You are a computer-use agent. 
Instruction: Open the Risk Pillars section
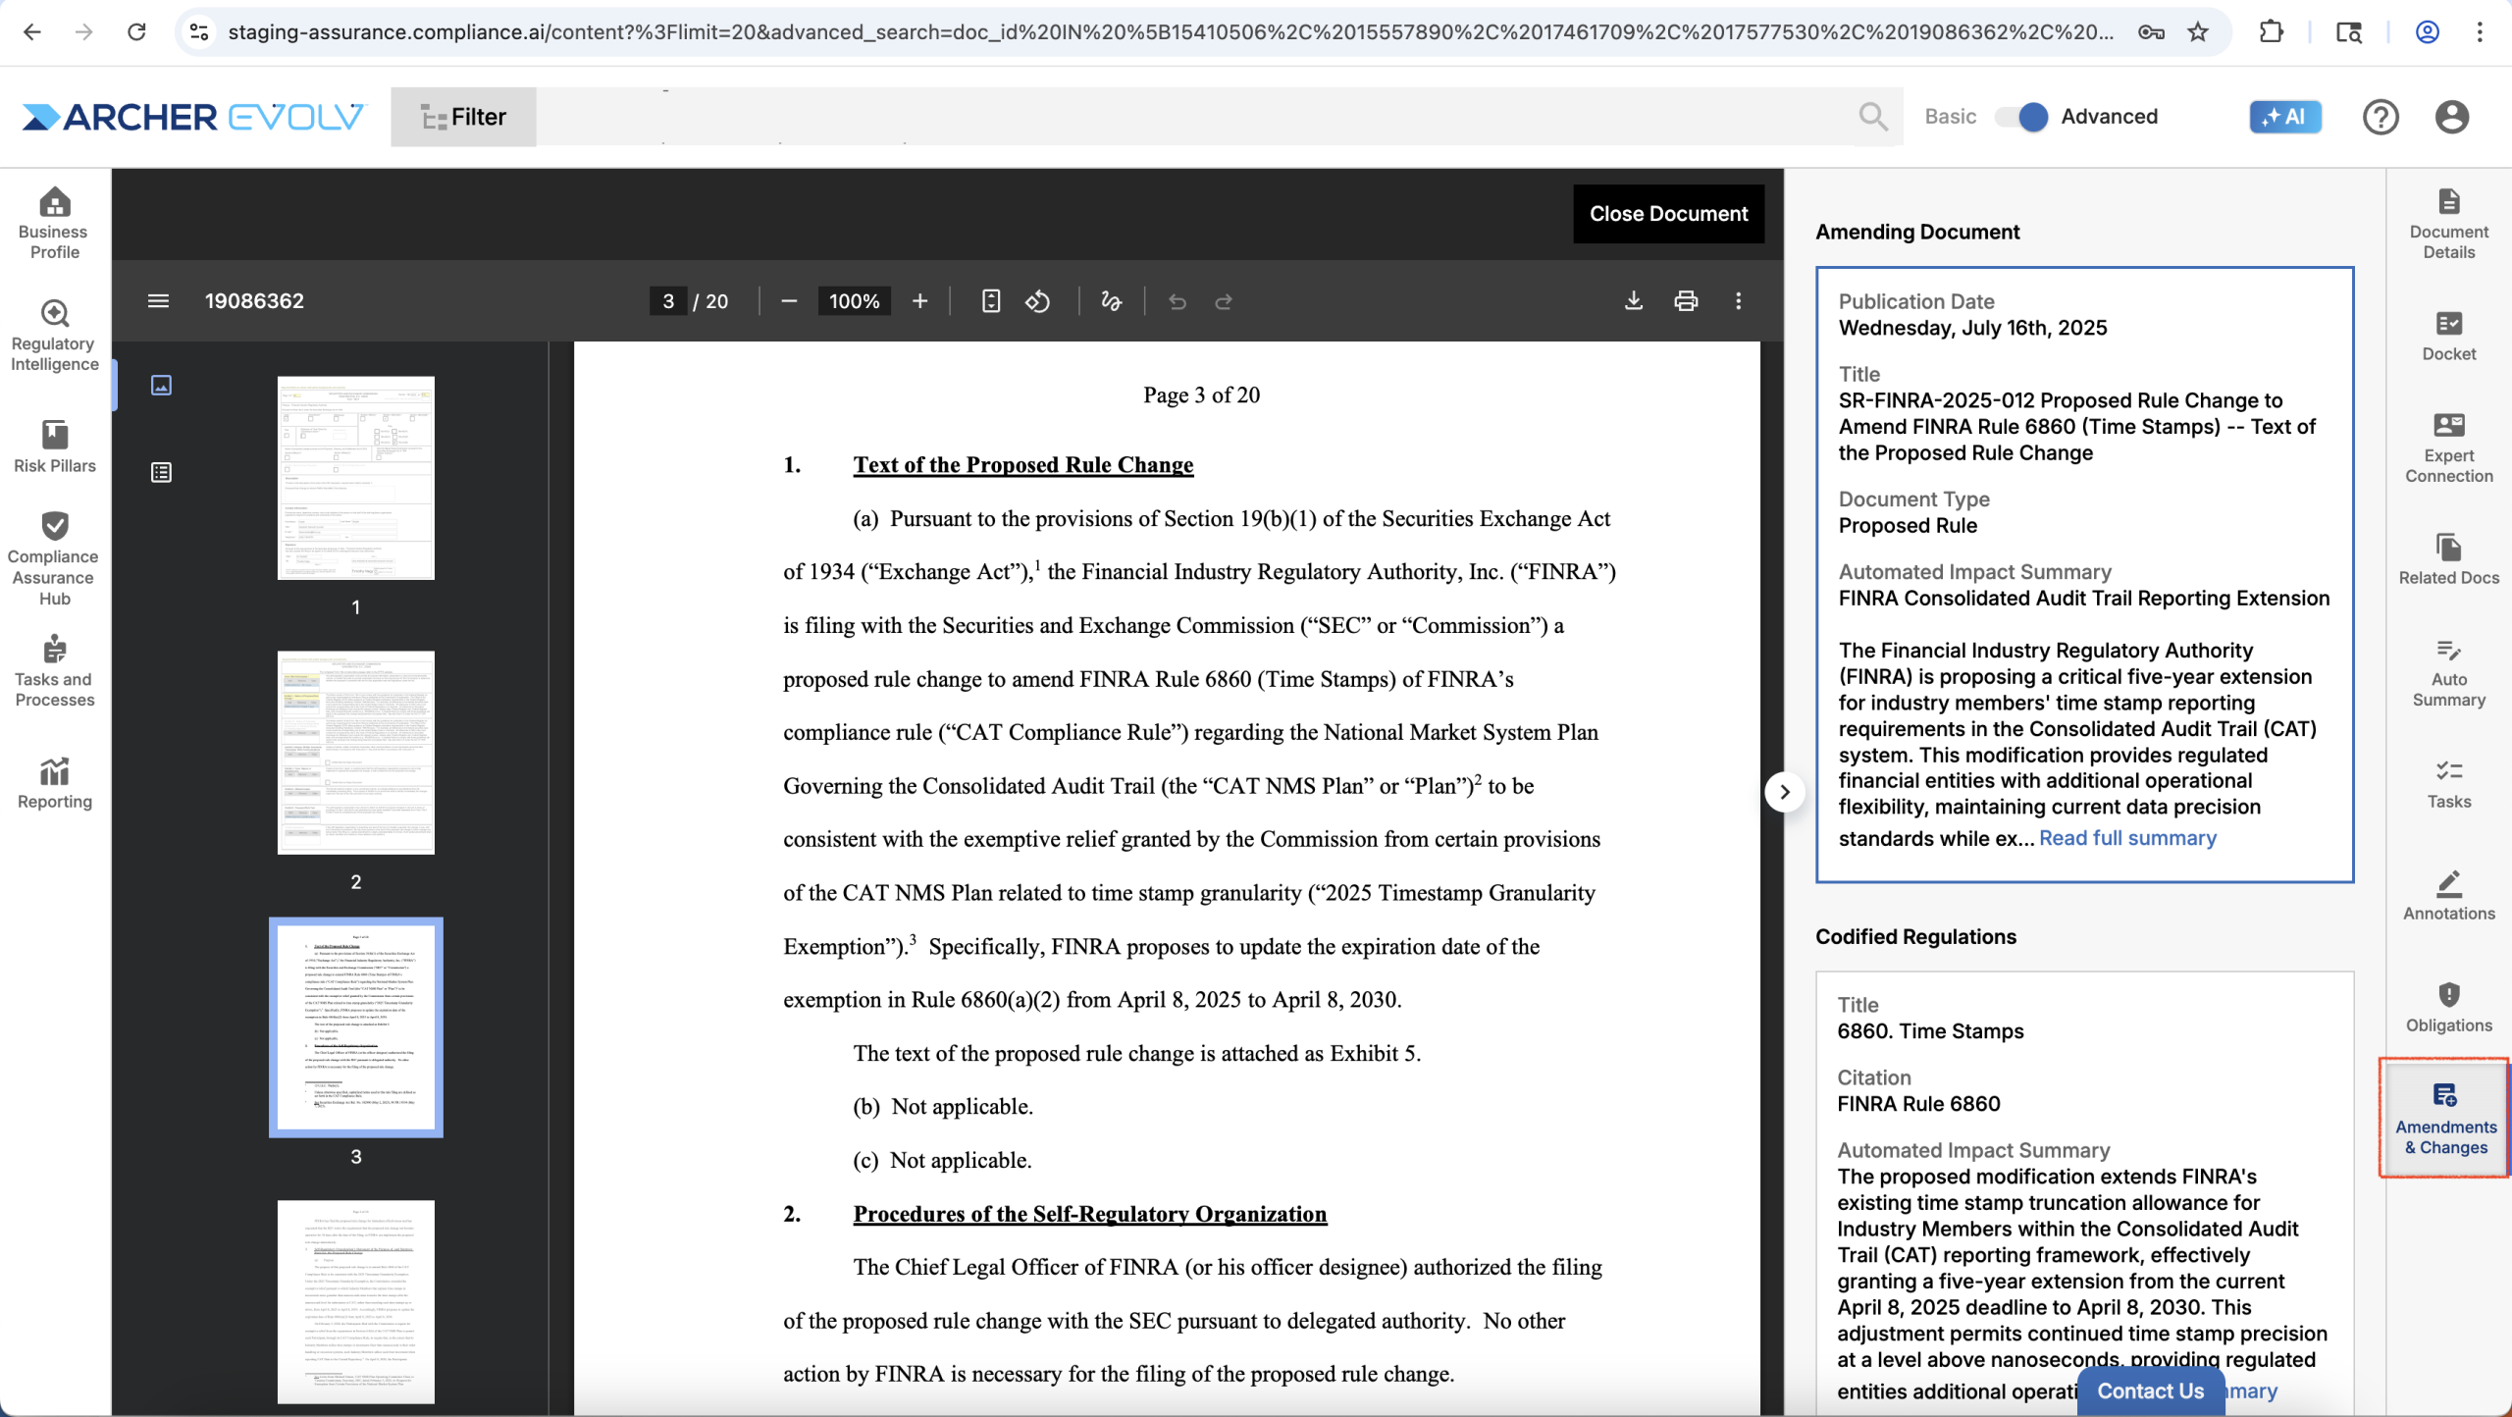point(54,446)
